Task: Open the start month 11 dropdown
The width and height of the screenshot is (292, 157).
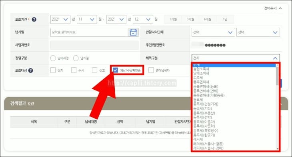Action: click(x=87, y=19)
